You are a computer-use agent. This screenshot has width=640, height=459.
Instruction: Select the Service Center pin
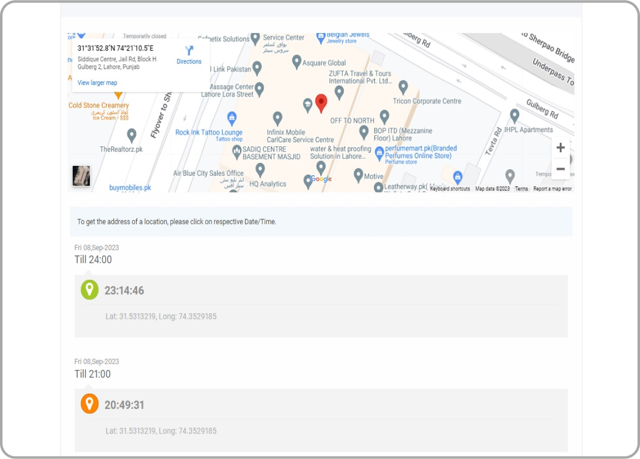click(255, 38)
